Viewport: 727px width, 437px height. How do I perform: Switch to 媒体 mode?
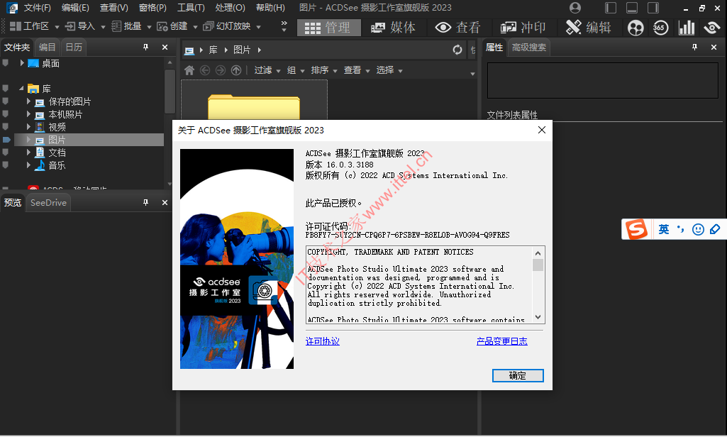393,28
